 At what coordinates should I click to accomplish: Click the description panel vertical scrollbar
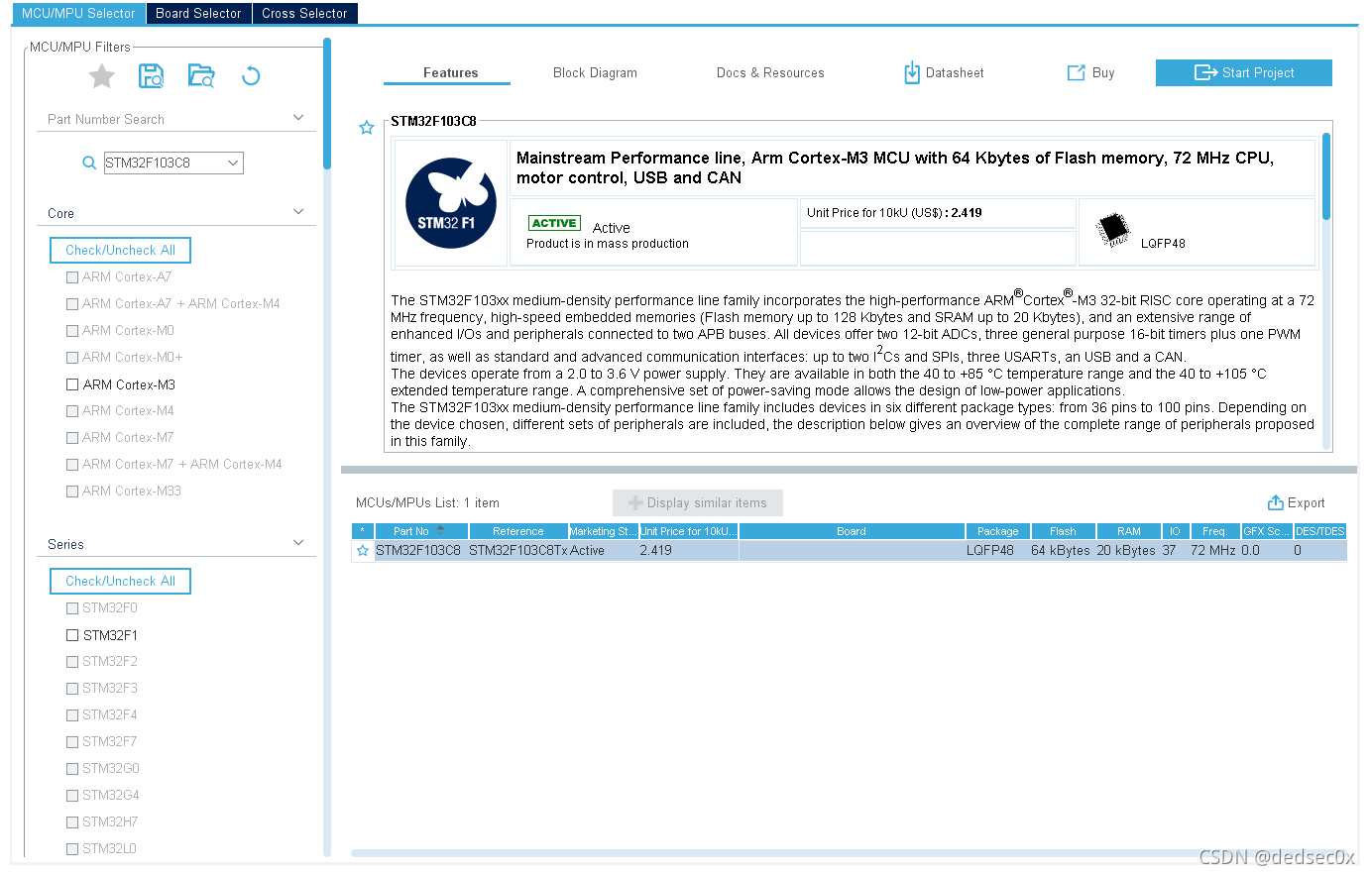point(1326,175)
